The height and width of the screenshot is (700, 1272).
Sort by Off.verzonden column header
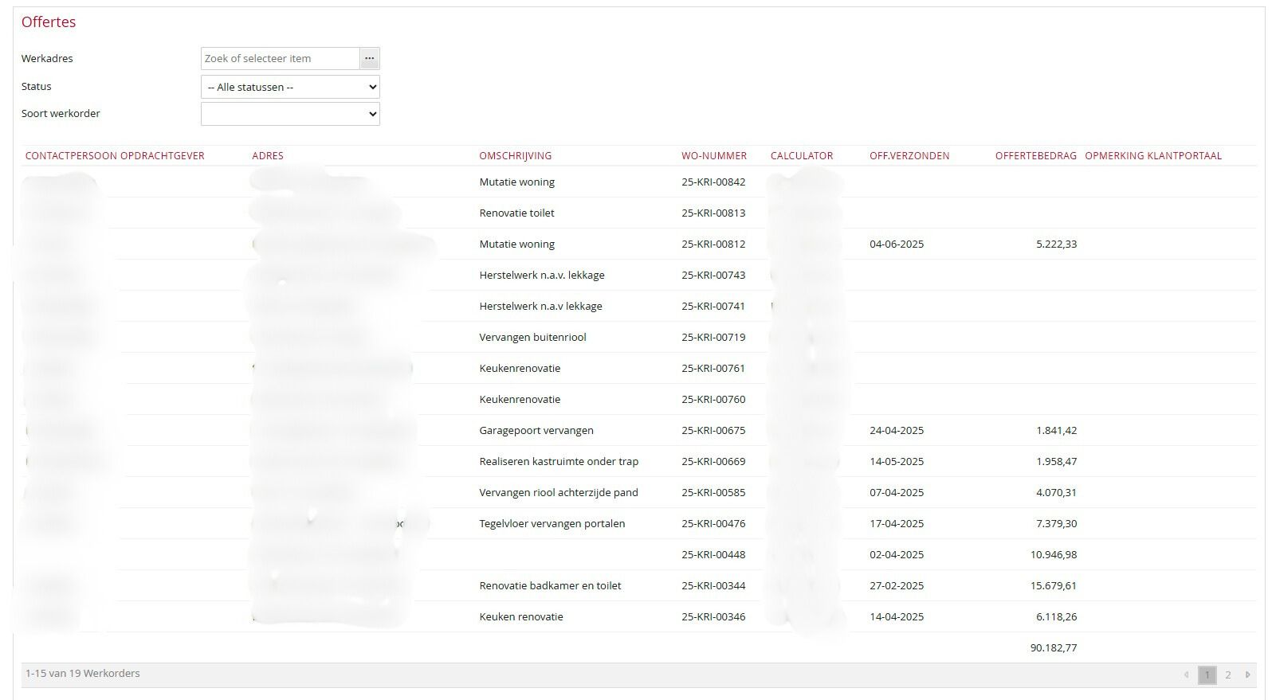[x=909, y=156]
